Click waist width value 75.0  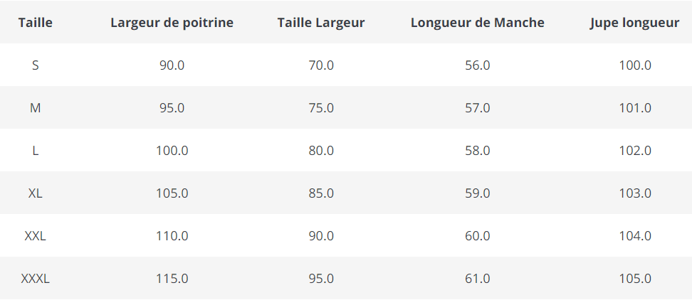(321, 108)
